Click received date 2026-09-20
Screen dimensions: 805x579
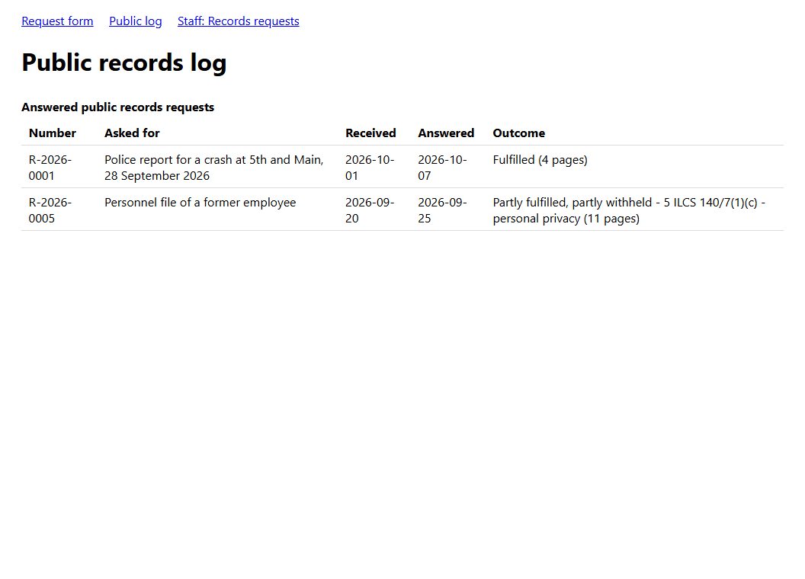click(370, 210)
